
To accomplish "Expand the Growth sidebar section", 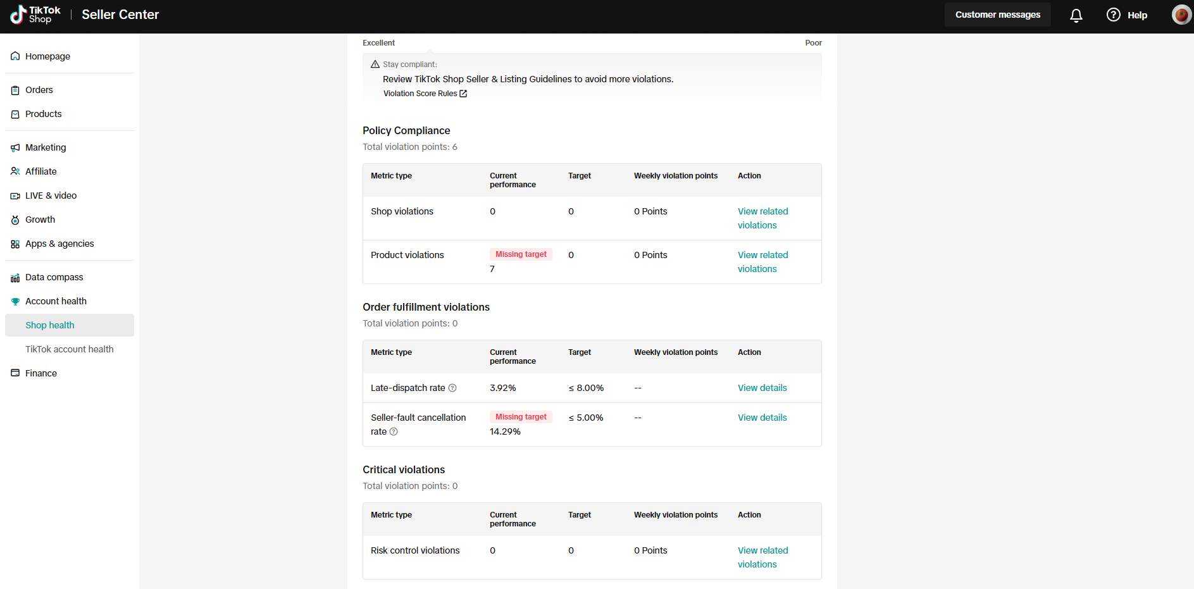I will [x=40, y=220].
